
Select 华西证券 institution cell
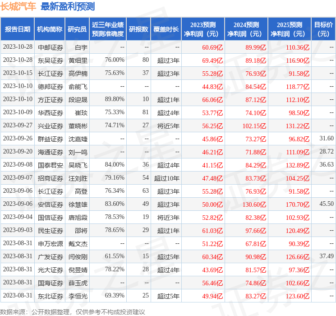[51, 113]
